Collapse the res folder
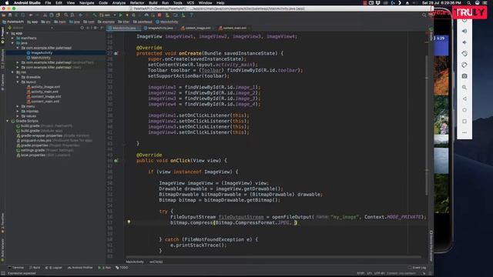The height and width of the screenshot is (277, 493). 12,72
